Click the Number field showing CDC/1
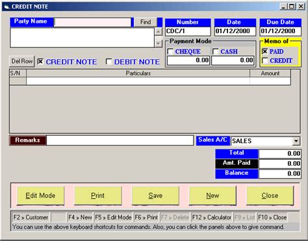308x241 pixels. coord(188,31)
